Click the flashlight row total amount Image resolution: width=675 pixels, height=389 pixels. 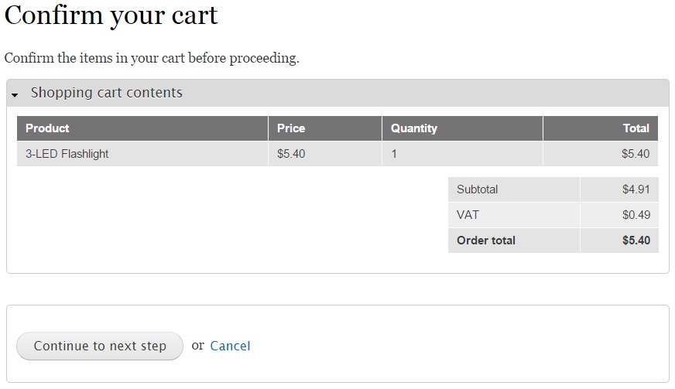point(636,154)
